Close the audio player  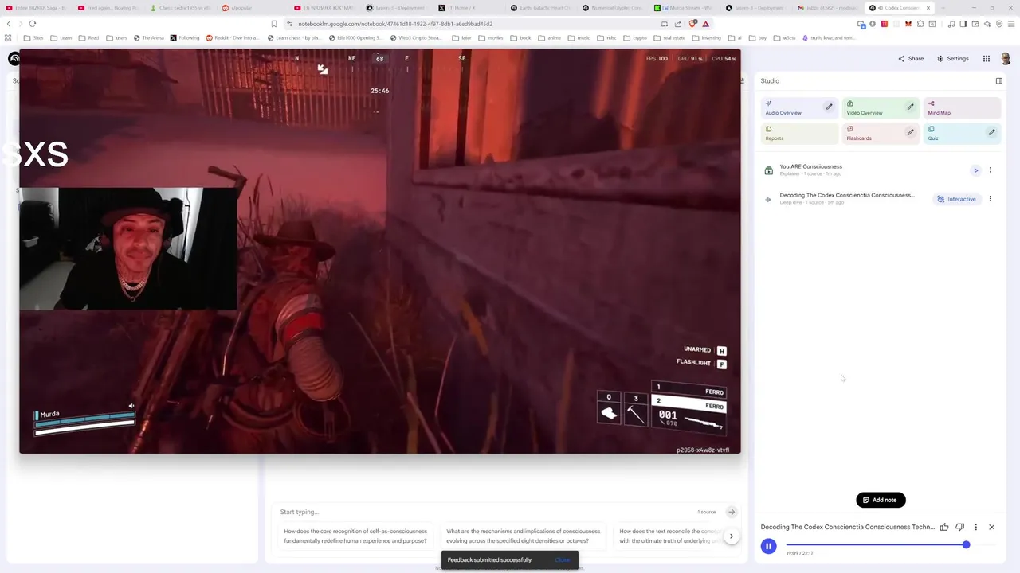coord(991,527)
